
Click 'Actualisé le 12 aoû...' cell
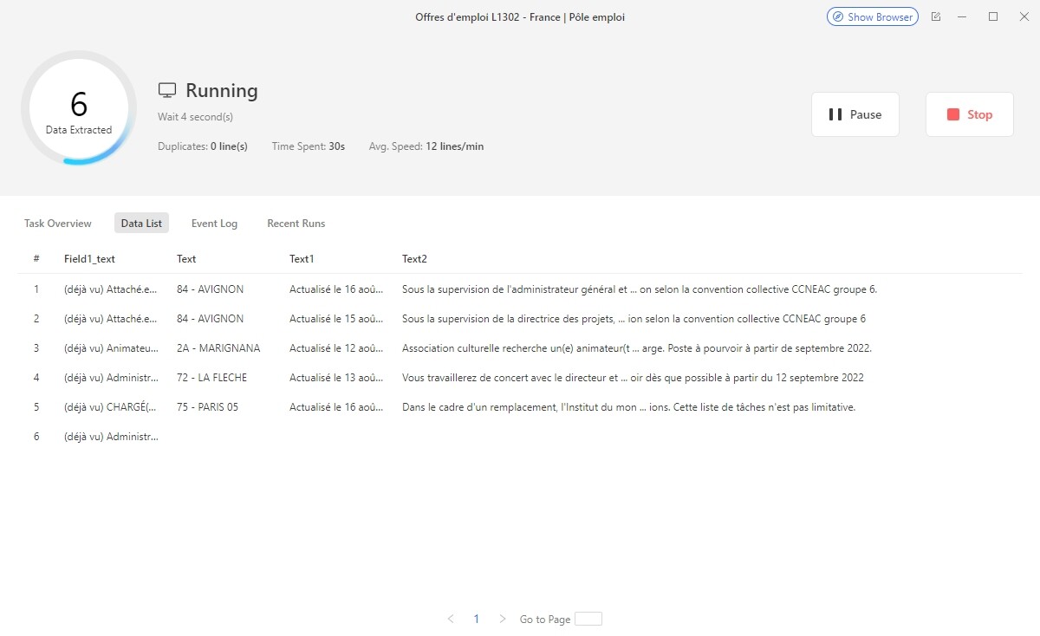336,348
